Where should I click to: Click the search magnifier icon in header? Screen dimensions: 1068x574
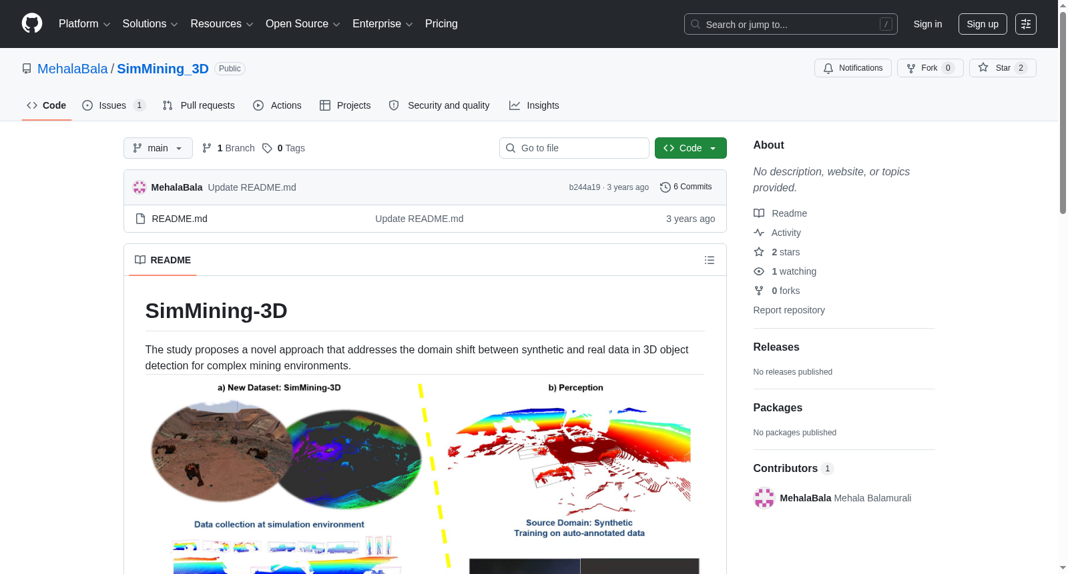pyautogui.click(x=696, y=24)
